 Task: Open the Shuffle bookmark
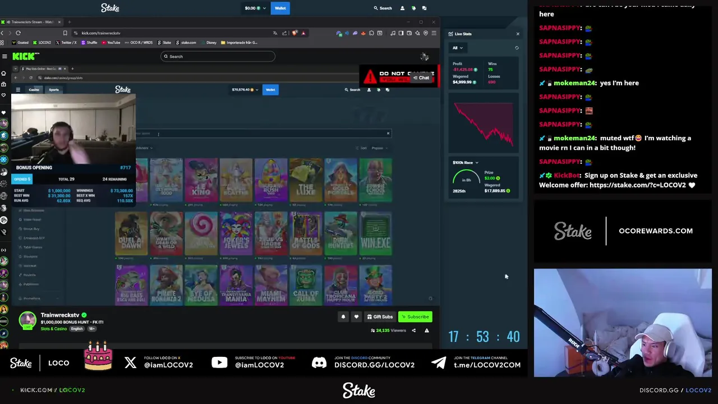(90, 43)
